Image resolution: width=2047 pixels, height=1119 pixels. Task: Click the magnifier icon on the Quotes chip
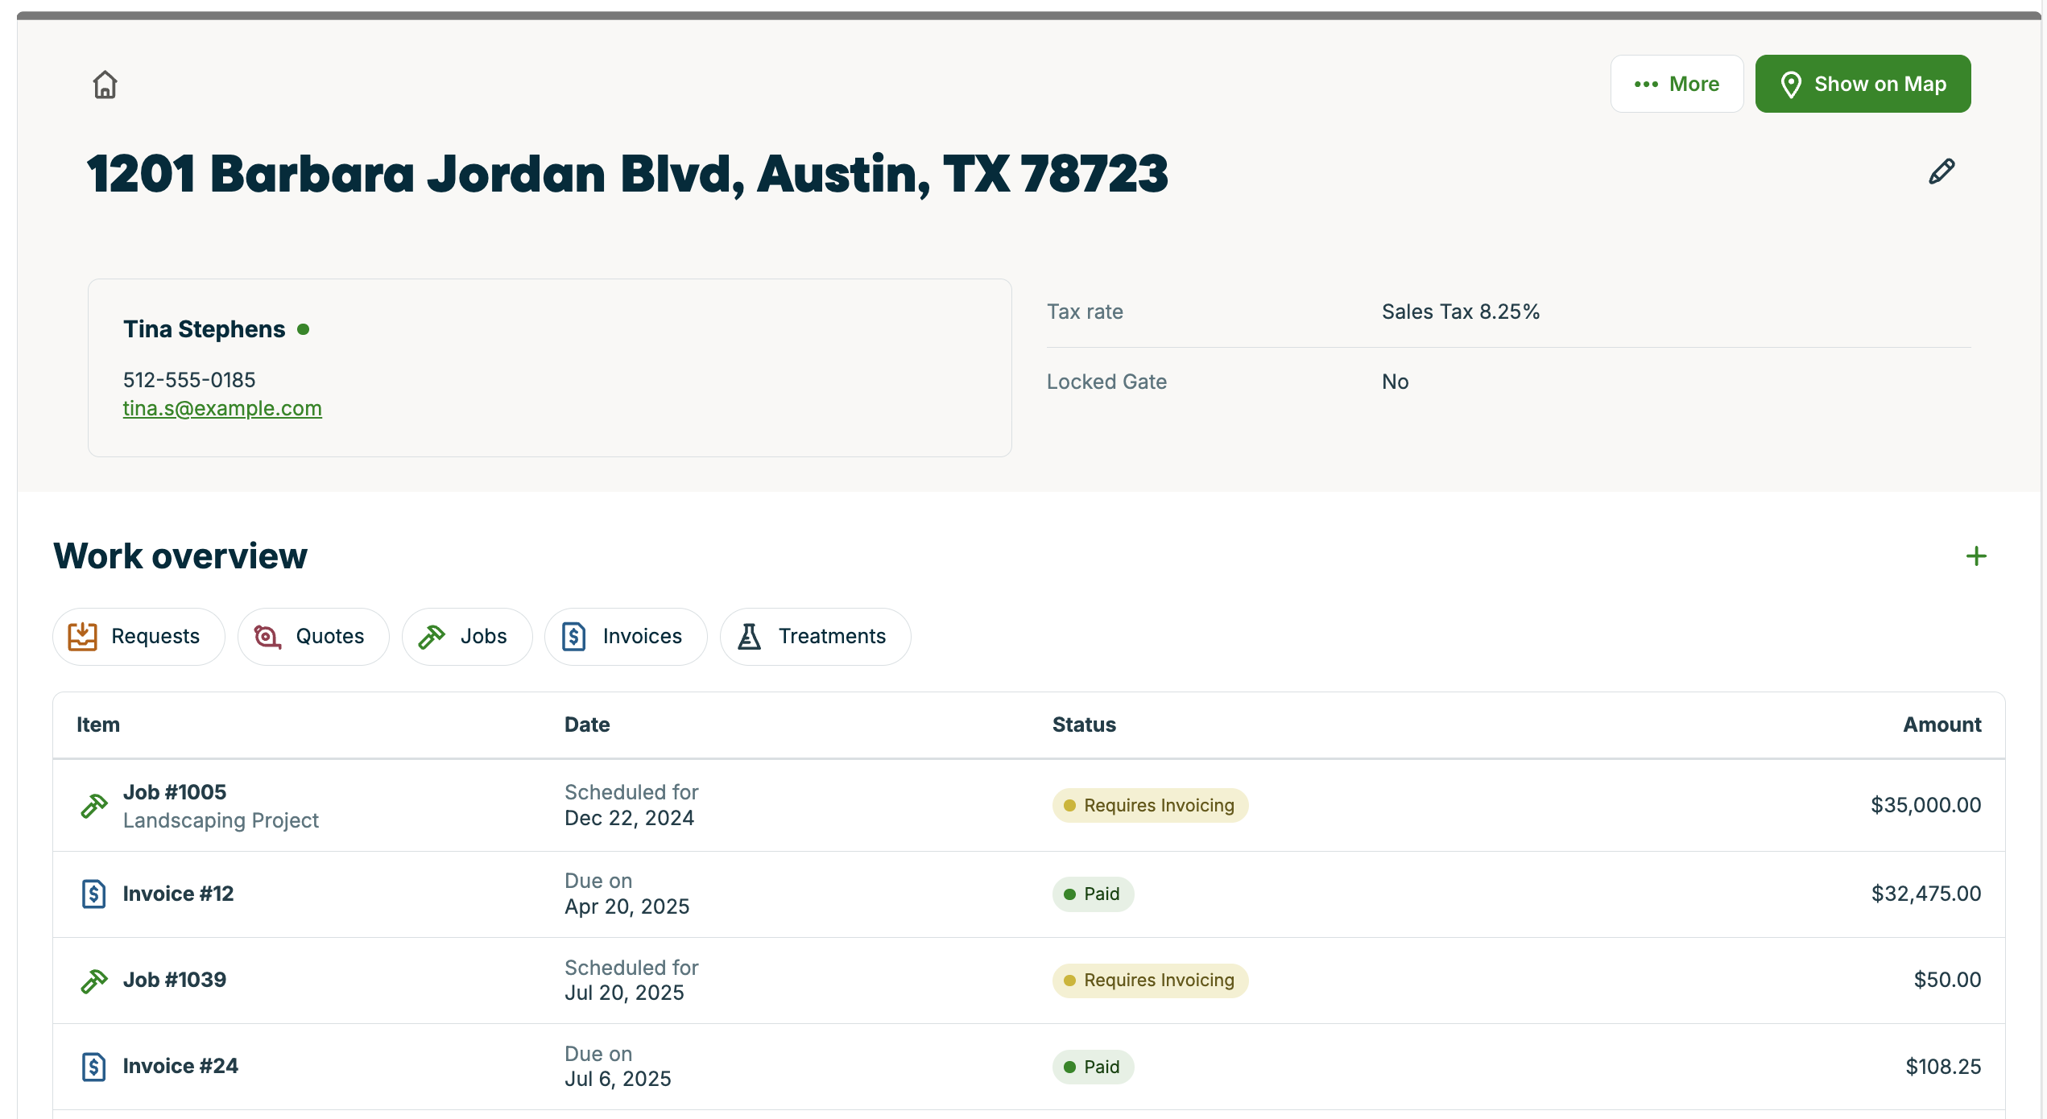coord(267,636)
